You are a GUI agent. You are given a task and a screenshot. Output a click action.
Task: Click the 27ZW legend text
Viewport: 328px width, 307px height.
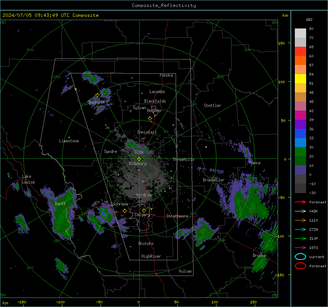pos(313,230)
